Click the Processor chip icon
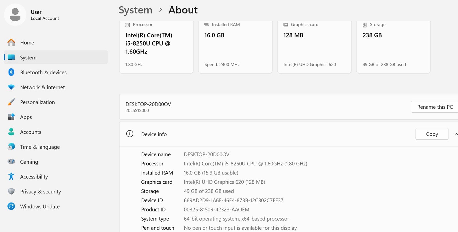This screenshot has width=458, height=232. tap(128, 25)
